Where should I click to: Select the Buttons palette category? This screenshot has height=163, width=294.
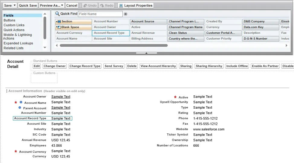[x=9, y=20]
